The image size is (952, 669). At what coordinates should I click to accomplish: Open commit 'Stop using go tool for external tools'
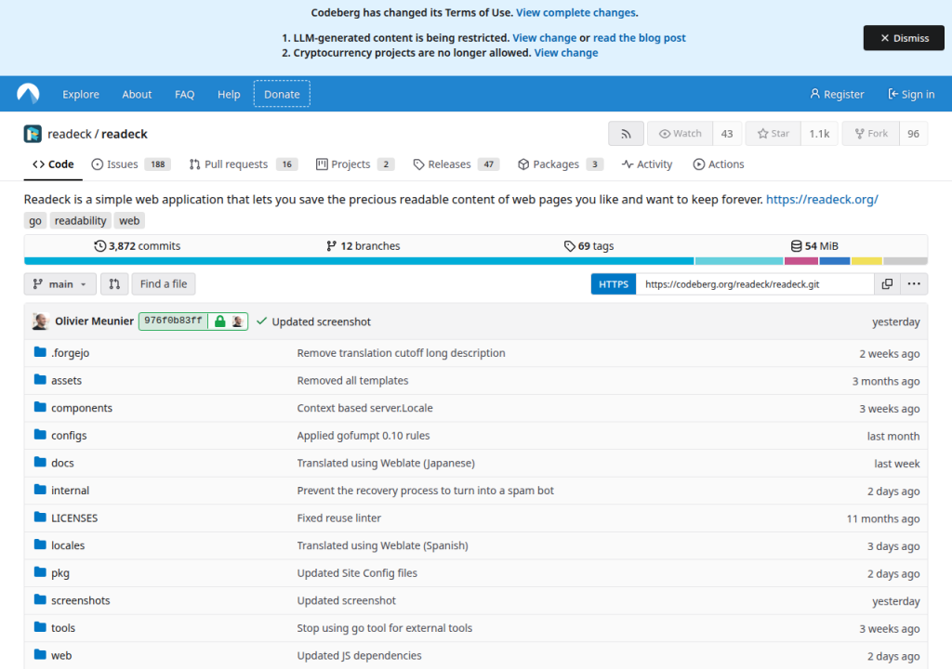click(x=384, y=628)
